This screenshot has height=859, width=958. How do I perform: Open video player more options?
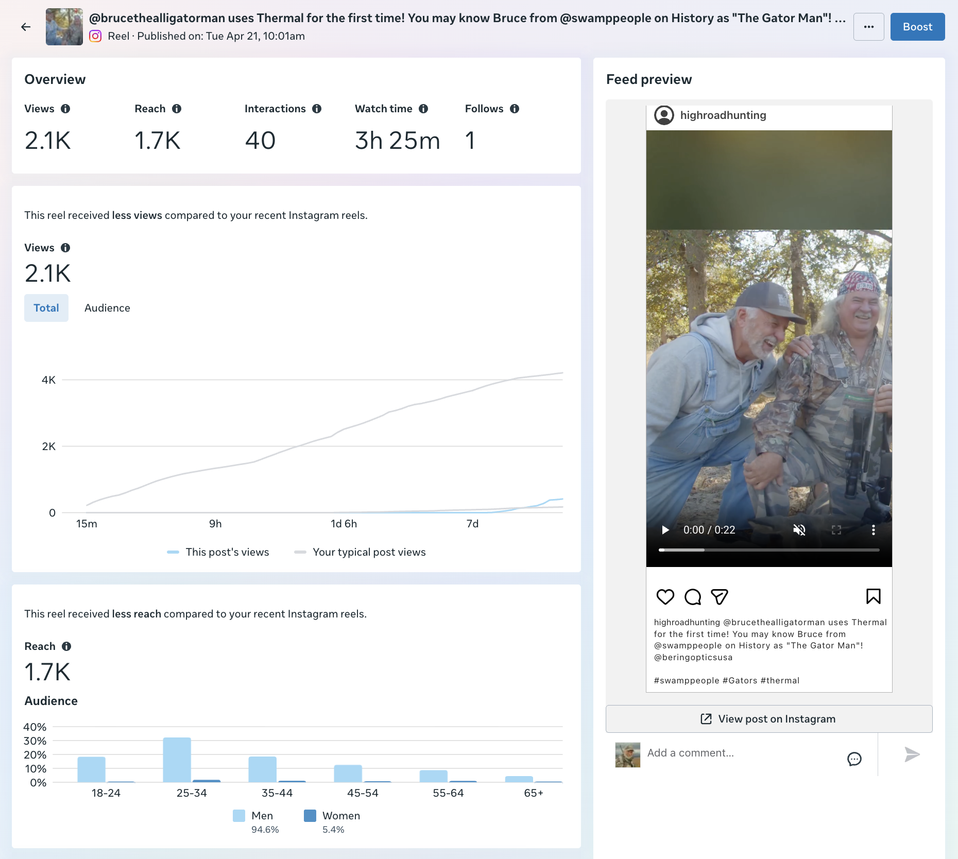(x=874, y=530)
